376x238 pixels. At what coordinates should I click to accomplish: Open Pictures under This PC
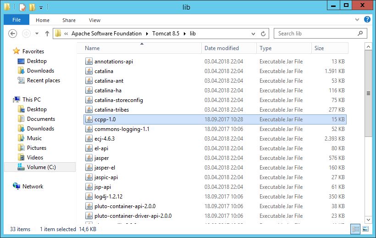pos(36,147)
